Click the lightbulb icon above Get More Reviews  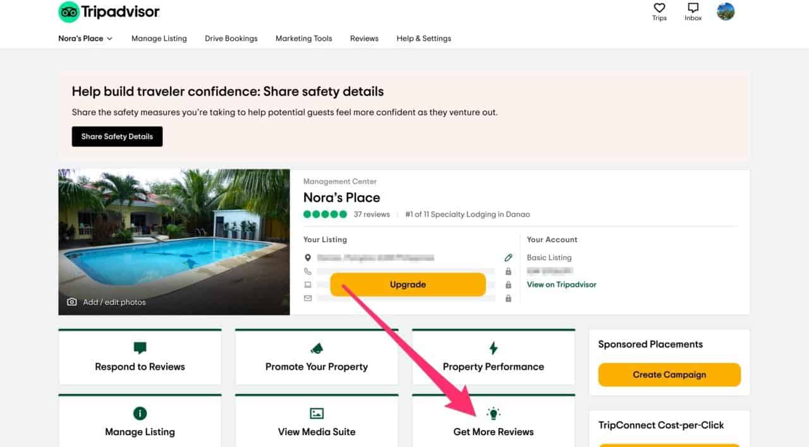(494, 413)
